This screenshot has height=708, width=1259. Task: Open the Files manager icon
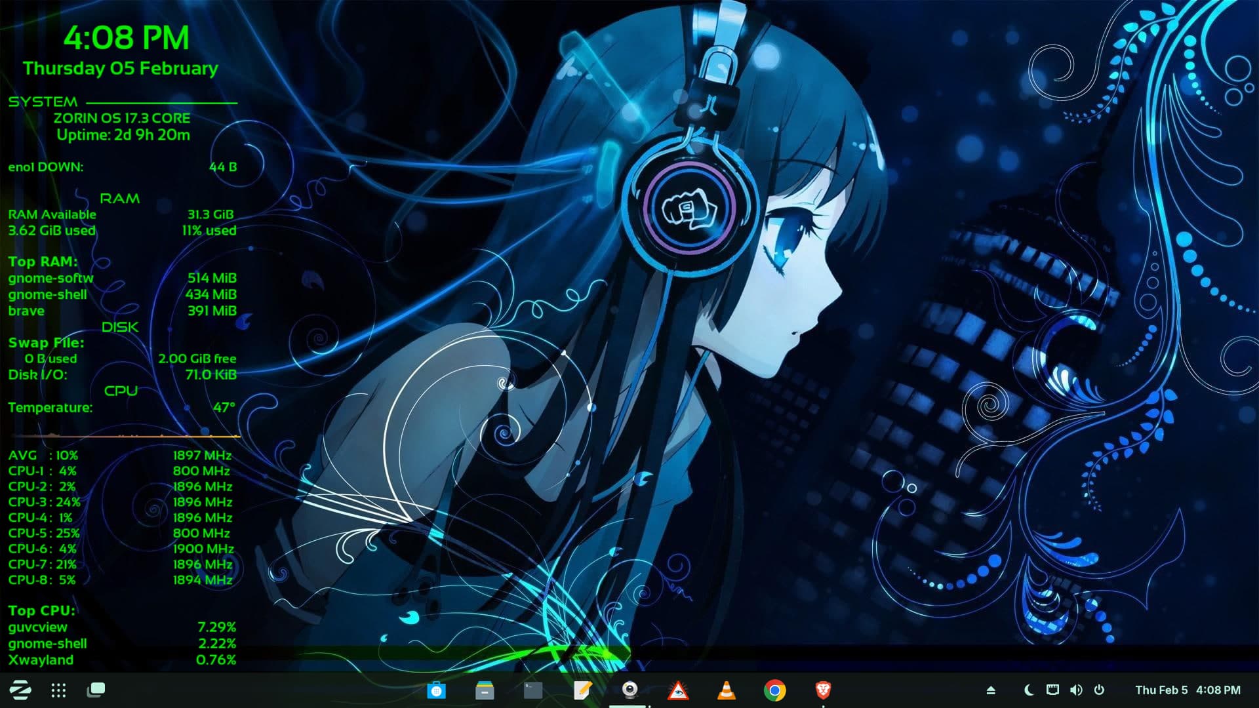pyautogui.click(x=485, y=690)
